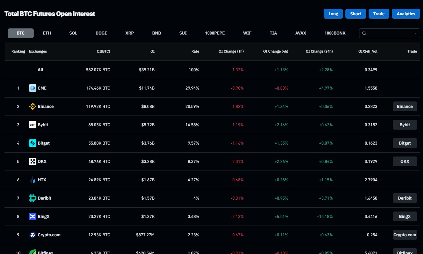Open the XRP tab

tap(130, 33)
